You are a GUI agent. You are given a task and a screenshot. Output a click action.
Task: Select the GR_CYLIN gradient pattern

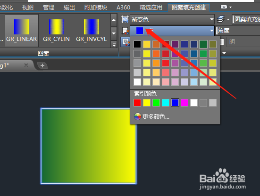(x=56, y=31)
